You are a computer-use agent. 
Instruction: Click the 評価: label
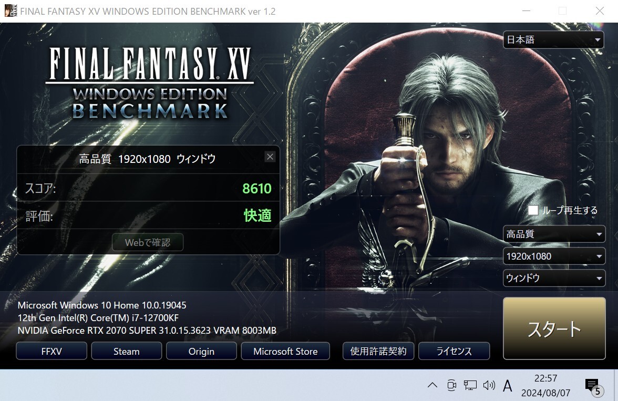(x=39, y=215)
